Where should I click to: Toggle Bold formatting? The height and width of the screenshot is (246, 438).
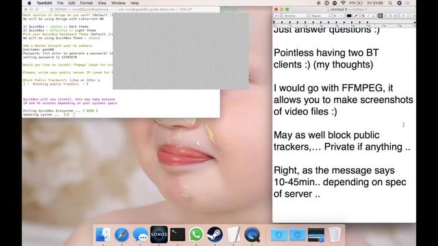(363, 16)
